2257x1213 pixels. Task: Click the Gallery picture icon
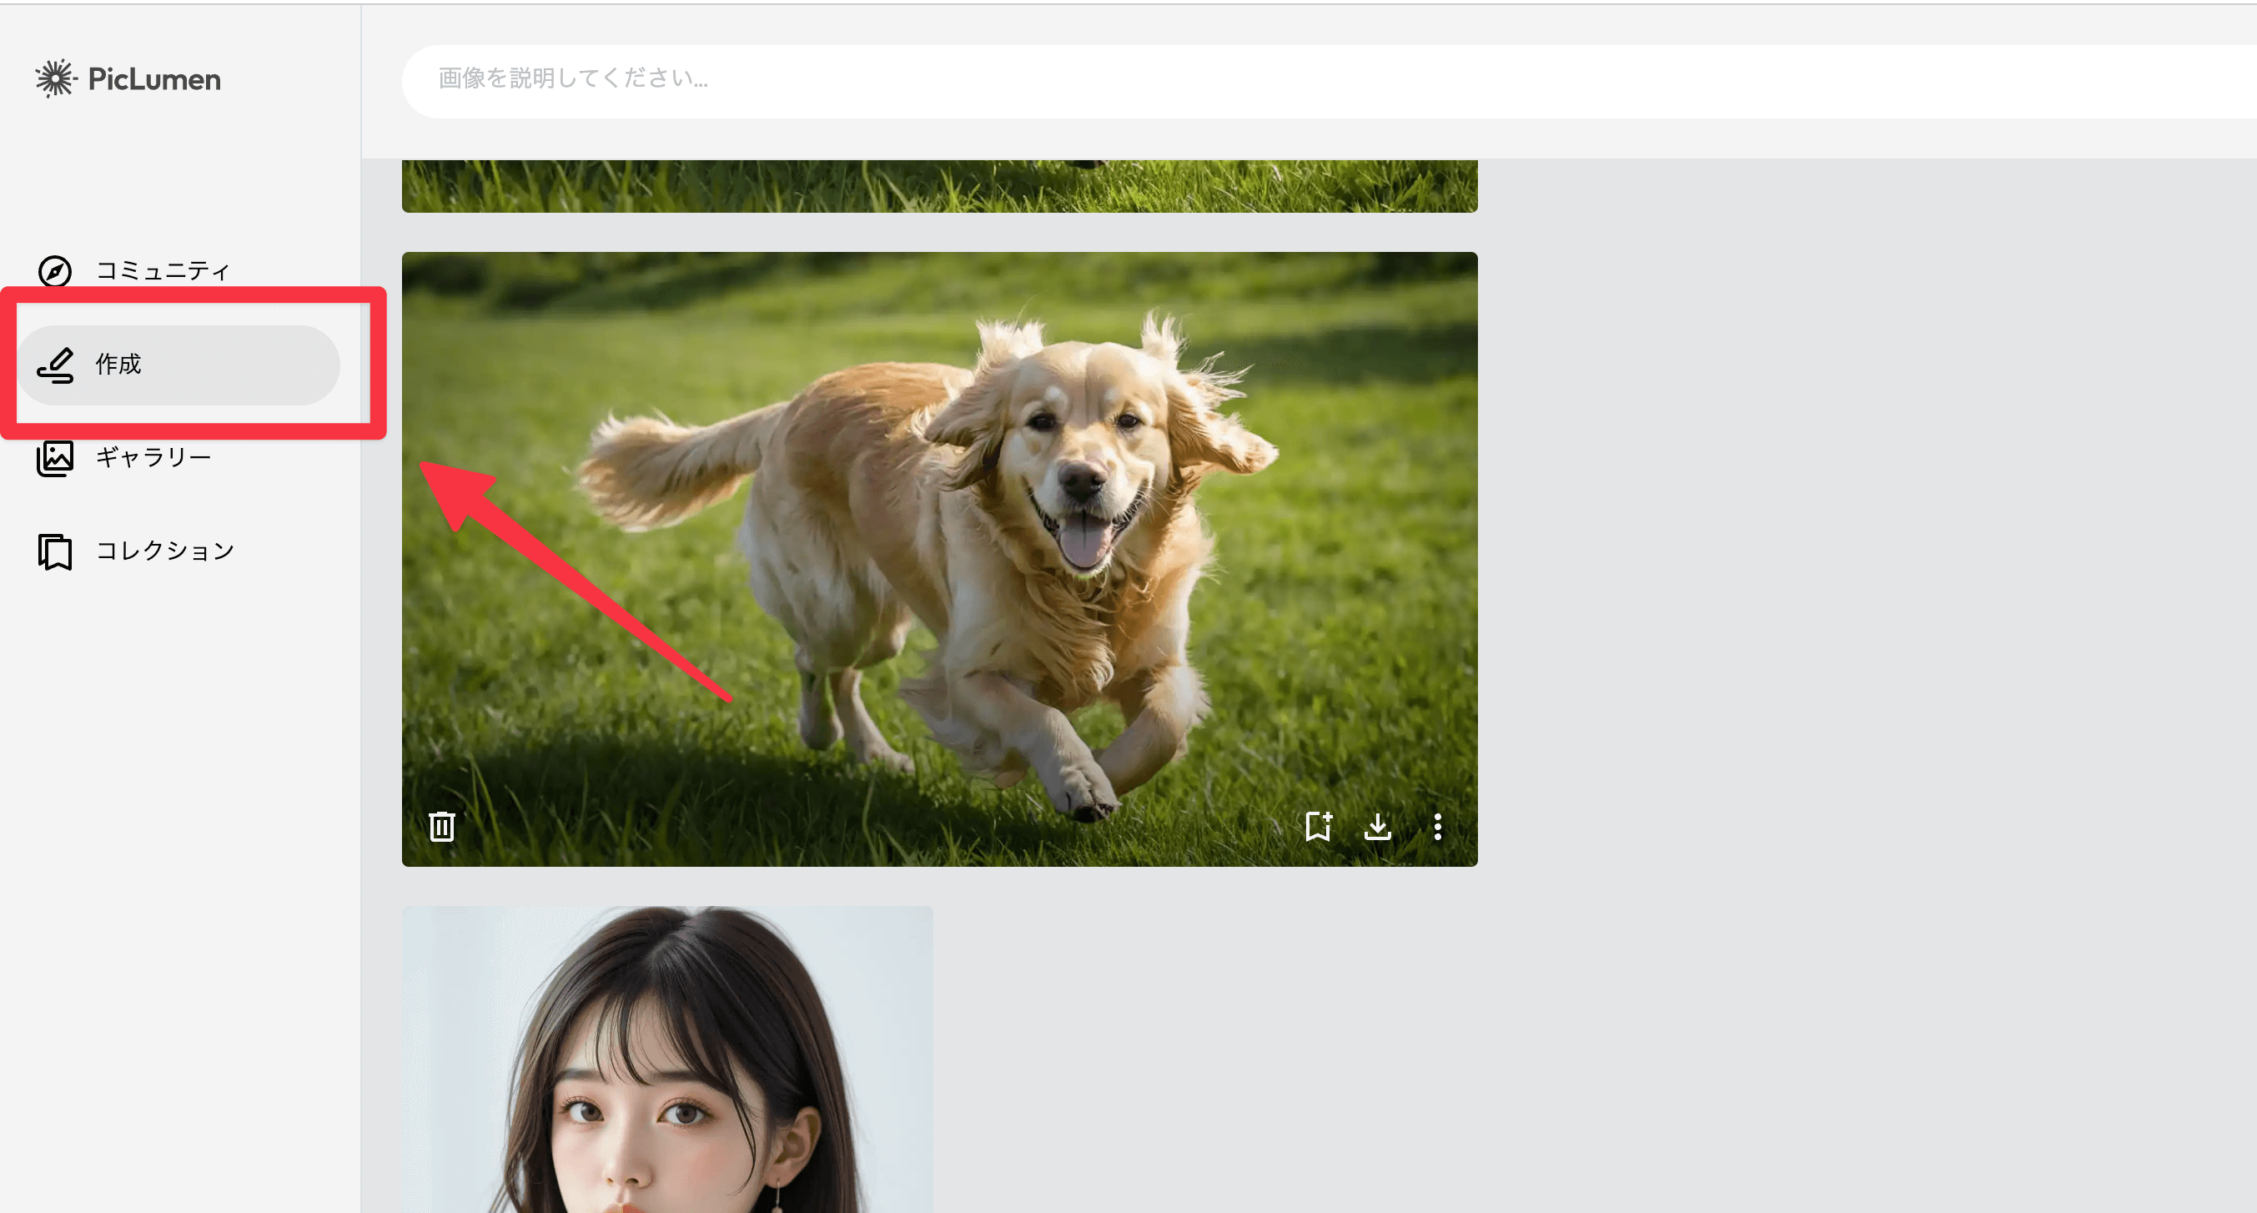(54, 458)
